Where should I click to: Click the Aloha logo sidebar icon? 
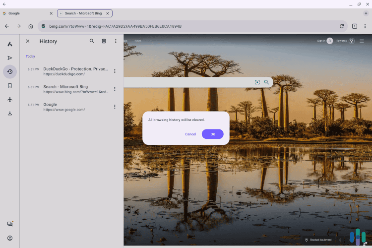tap(10, 44)
